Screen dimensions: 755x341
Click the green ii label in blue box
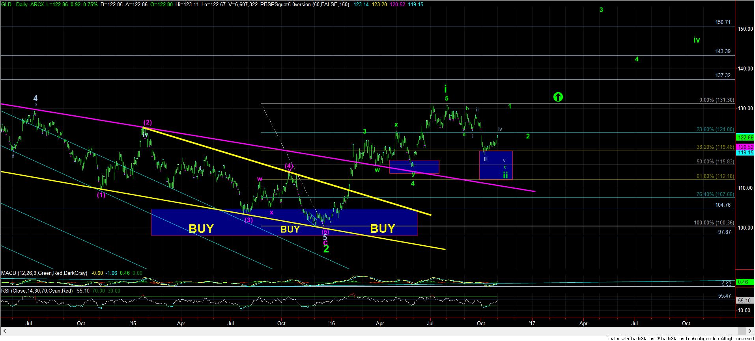[x=505, y=175]
